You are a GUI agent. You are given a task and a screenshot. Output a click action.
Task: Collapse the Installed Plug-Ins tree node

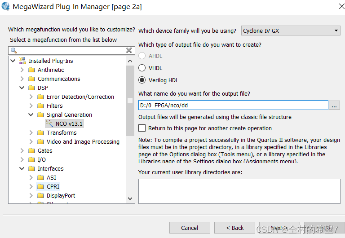(13, 61)
